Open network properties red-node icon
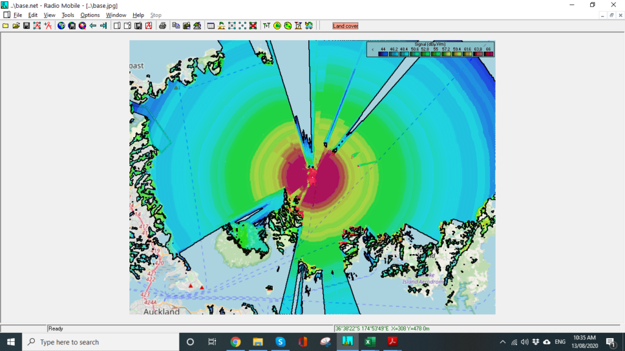The image size is (625, 351). (37, 26)
